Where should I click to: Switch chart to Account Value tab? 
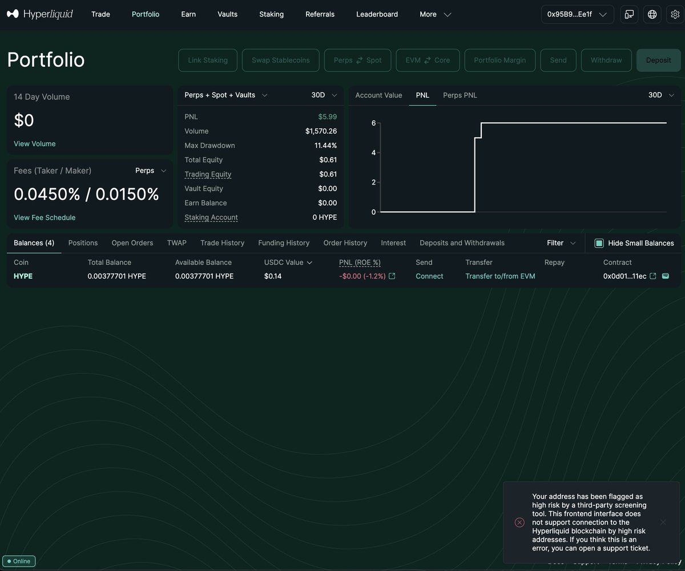click(x=378, y=95)
